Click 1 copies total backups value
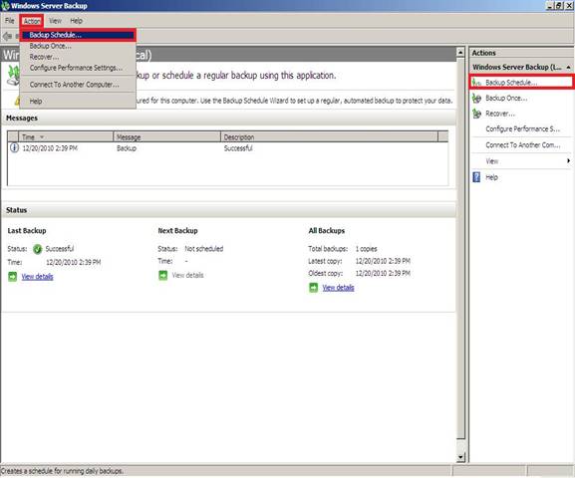The width and height of the screenshot is (575, 478). click(x=366, y=249)
